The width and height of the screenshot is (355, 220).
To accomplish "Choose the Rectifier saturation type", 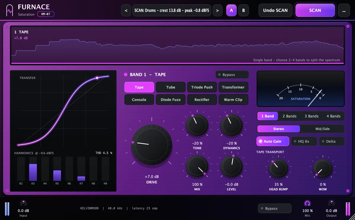I will (202, 100).
